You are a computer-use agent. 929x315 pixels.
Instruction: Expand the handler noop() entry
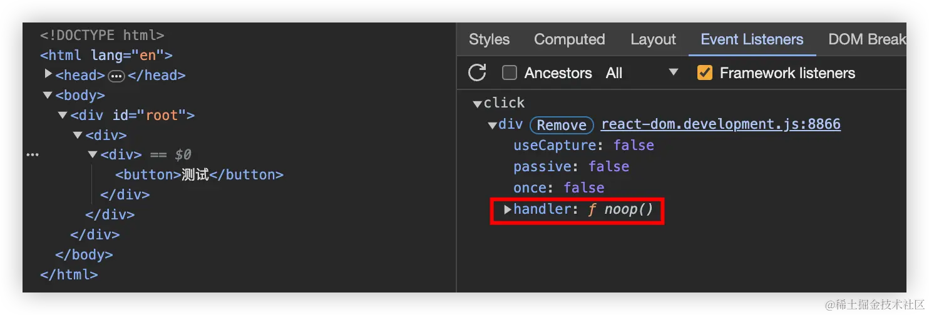[x=508, y=209]
